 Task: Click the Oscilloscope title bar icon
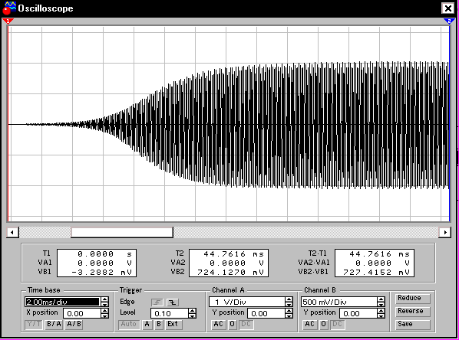point(8,8)
